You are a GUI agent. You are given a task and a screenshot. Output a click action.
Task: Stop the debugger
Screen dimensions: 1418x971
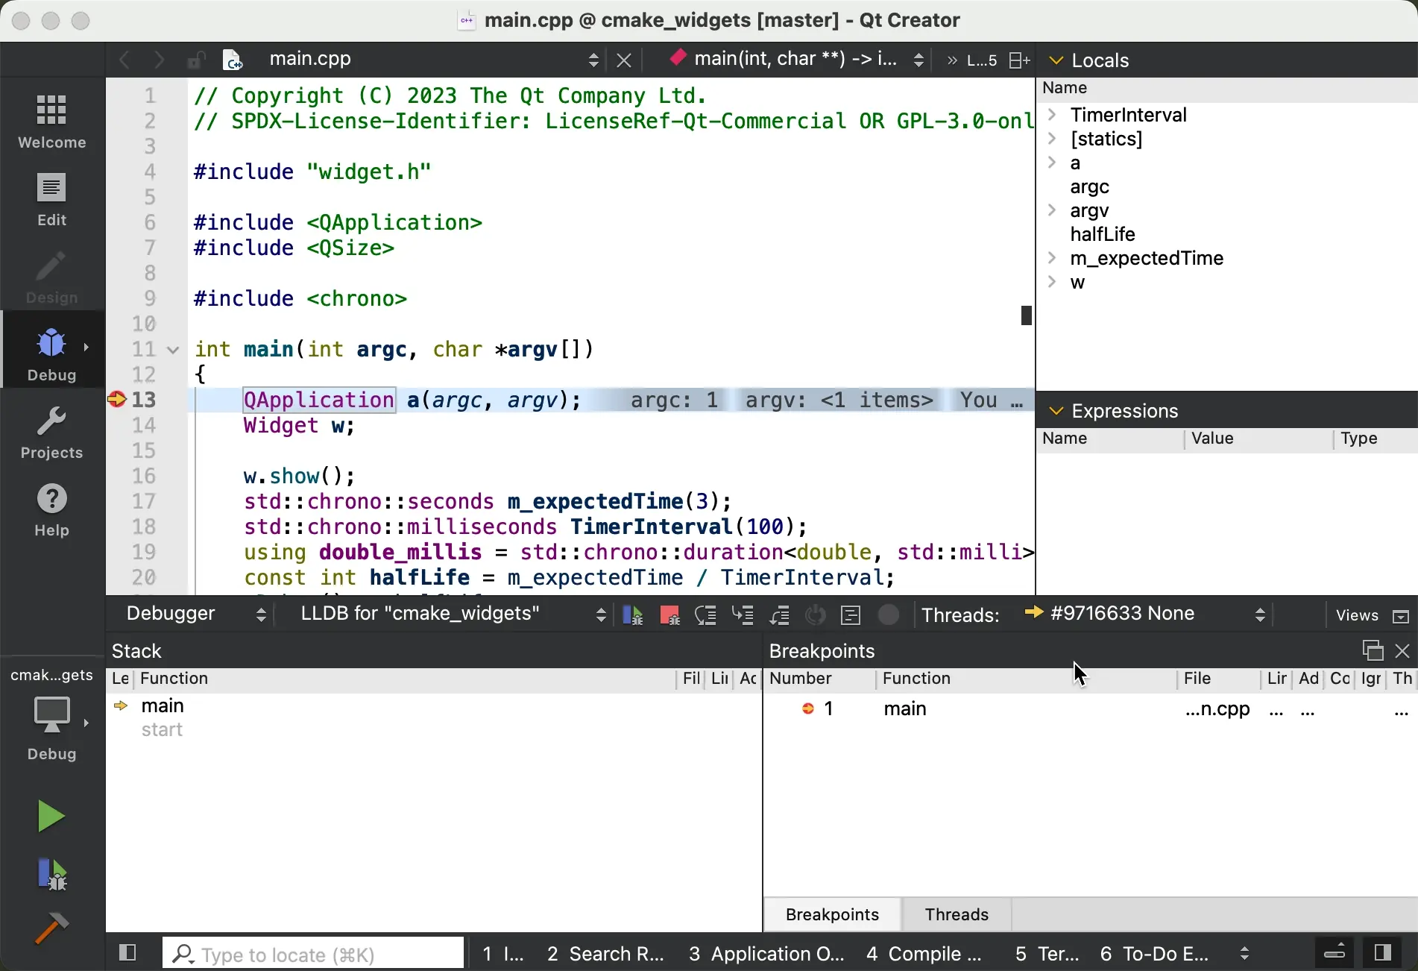click(x=669, y=614)
